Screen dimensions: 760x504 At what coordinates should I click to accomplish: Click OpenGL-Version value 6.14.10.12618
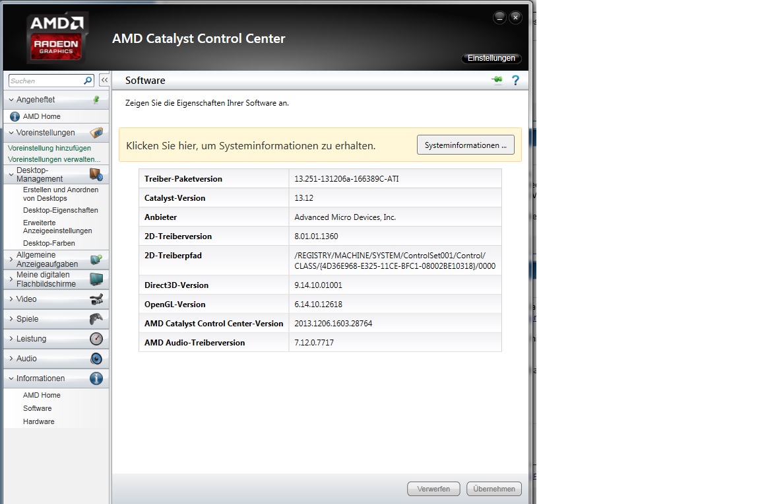point(318,304)
